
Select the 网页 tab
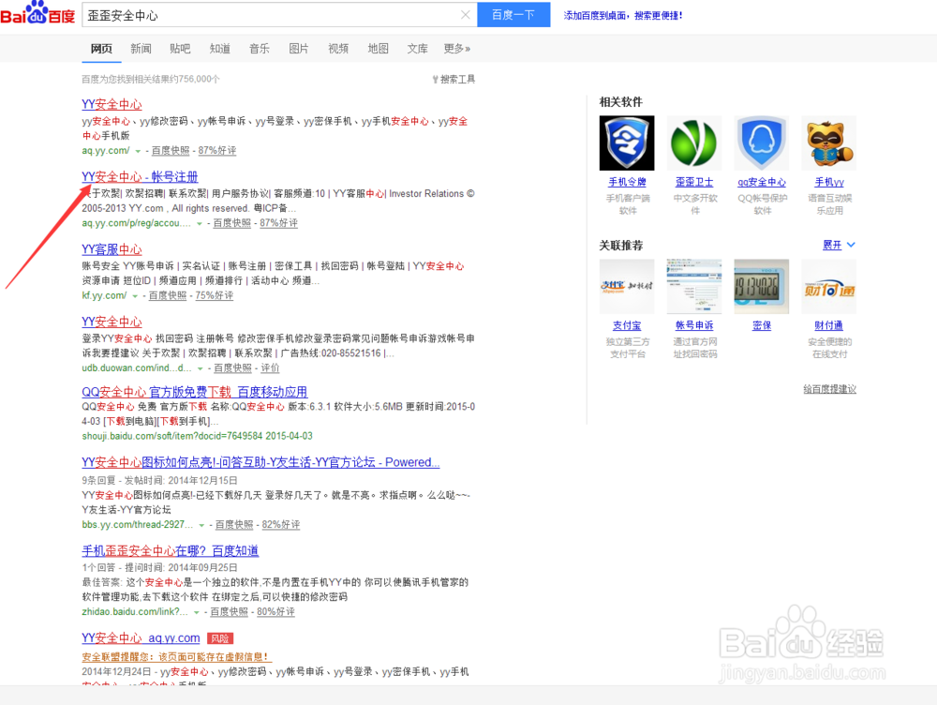pos(101,49)
